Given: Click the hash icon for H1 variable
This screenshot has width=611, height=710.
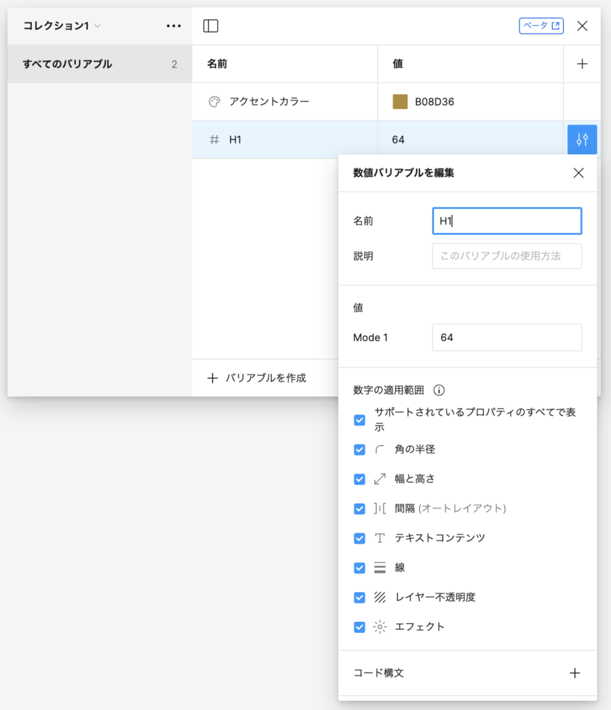Looking at the screenshot, I should tap(214, 140).
